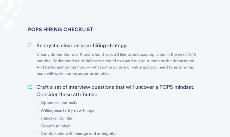Click the bullet dot before 'Hands-on builder'
230x137 pixels.
(x=37, y=118)
